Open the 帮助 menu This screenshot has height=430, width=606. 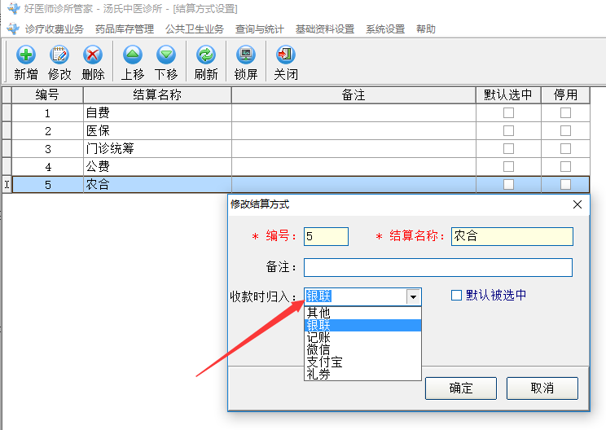coord(426,29)
